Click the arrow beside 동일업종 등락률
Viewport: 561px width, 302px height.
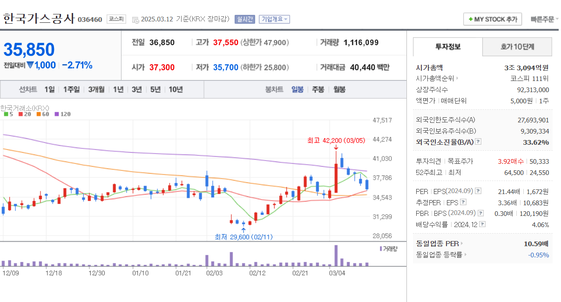(x=466, y=255)
